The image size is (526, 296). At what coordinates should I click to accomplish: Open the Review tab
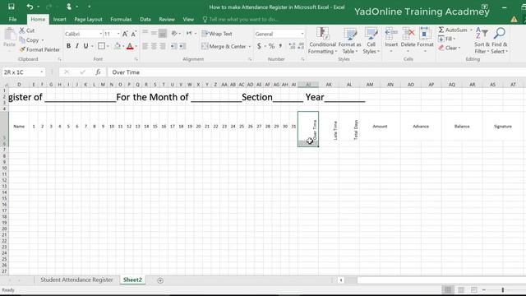(x=167, y=20)
